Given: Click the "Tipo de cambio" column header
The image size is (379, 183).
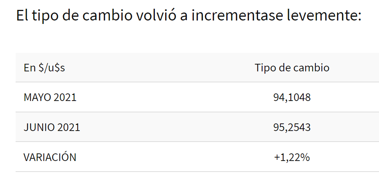Looking at the screenshot, I should [292, 68].
